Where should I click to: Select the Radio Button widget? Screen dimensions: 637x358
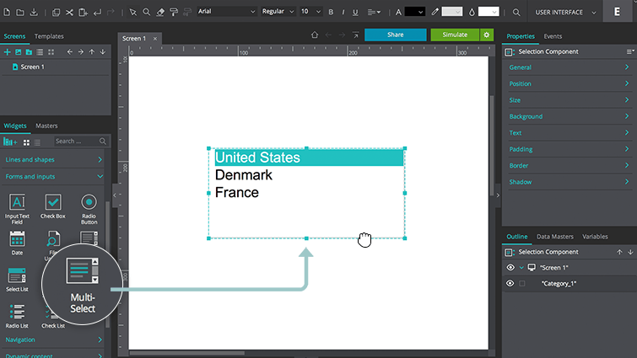[x=89, y=209]
